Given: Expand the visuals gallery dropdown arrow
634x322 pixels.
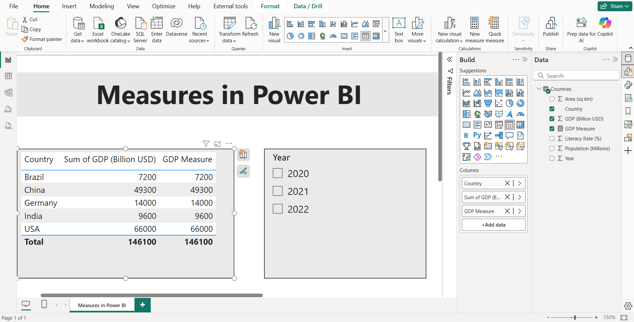Looking at the screenshot, I should point(385,31).
